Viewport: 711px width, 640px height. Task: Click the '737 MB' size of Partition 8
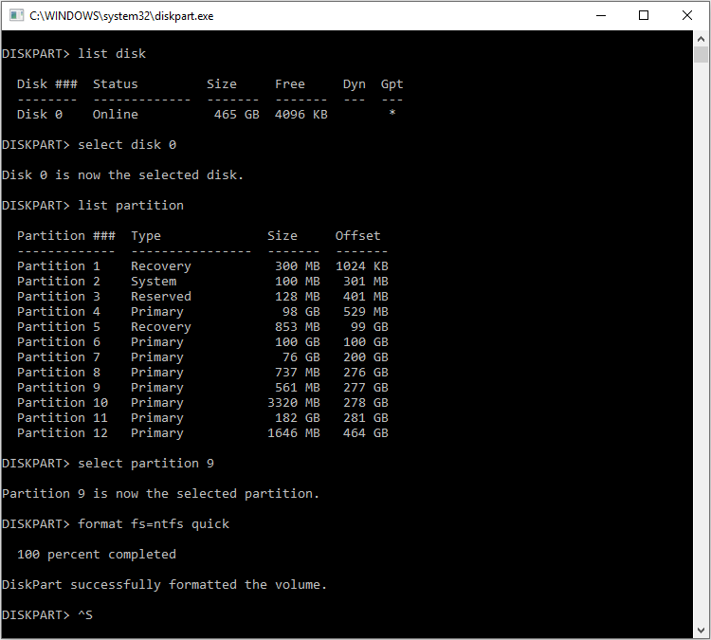tap(298, 373)
